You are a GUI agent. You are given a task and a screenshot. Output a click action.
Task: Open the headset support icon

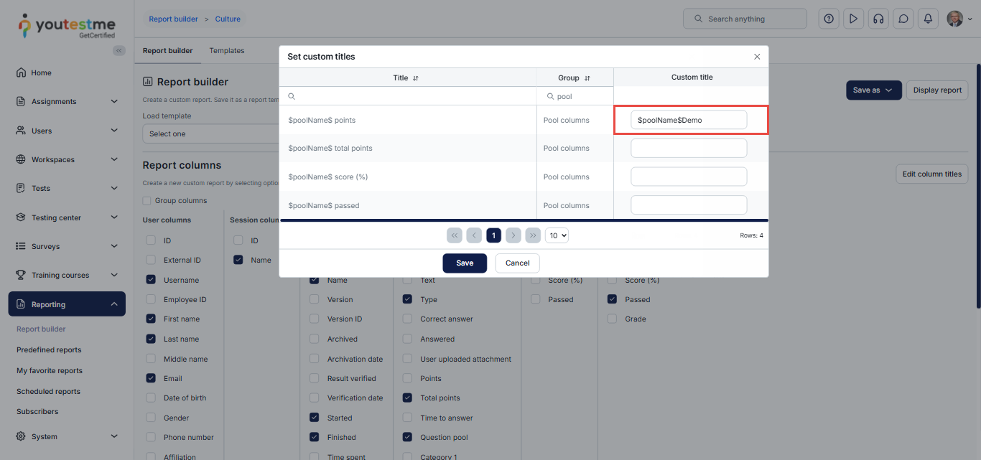tap(878, 19)
